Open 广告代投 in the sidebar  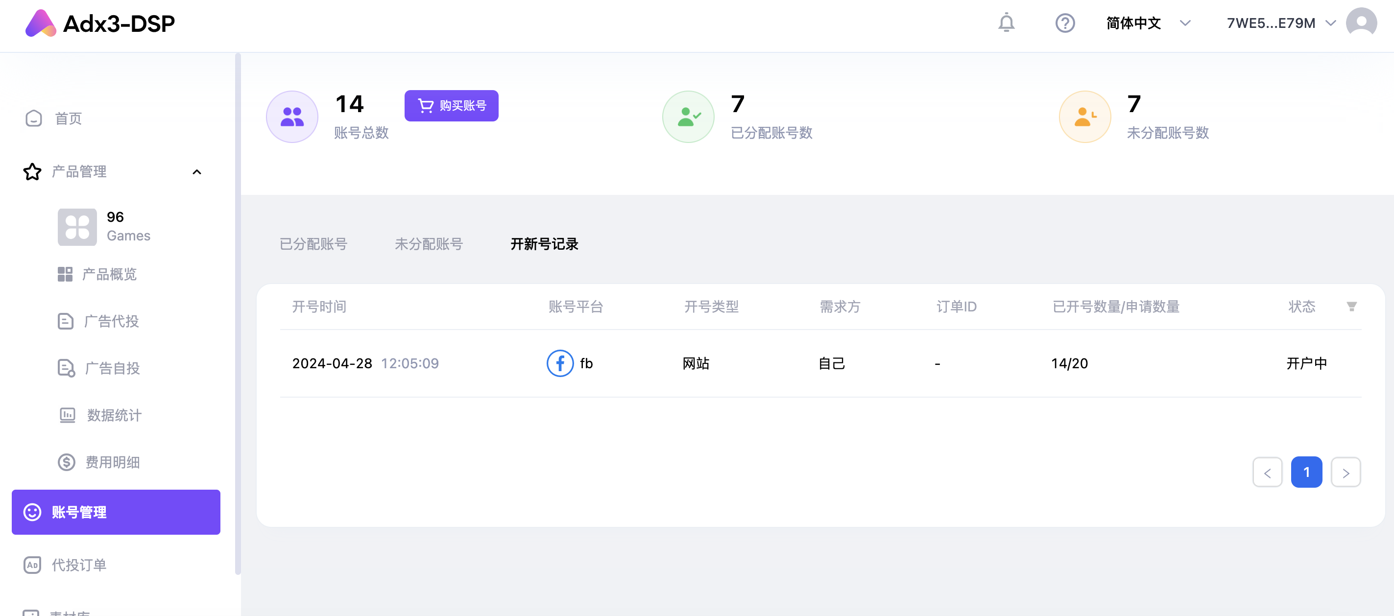tap(111, 321)
